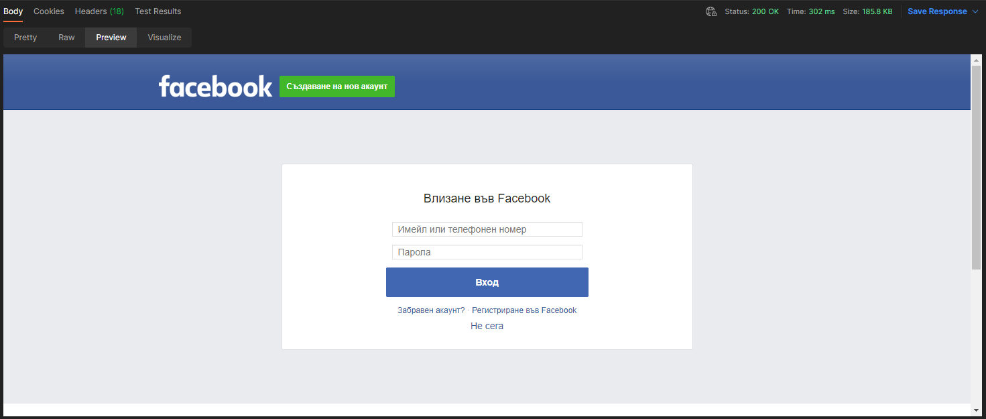Image resolution: width=986 pixels, height=419 pixels.
Task: Click the preview scrollbar down arrow
Action: tap(977, 410)
